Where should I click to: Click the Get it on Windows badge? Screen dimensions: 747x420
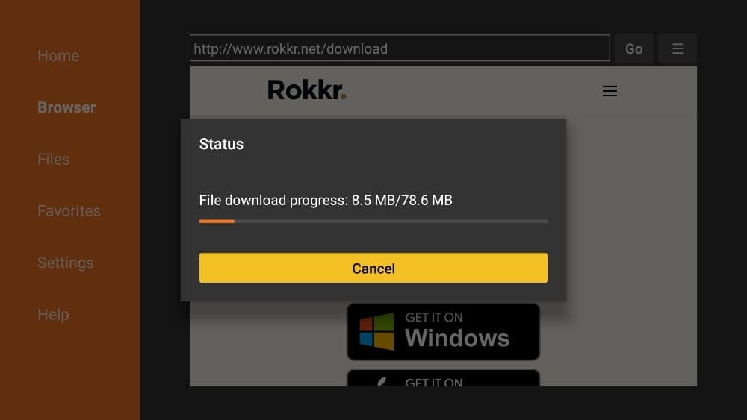pos(443,331)
